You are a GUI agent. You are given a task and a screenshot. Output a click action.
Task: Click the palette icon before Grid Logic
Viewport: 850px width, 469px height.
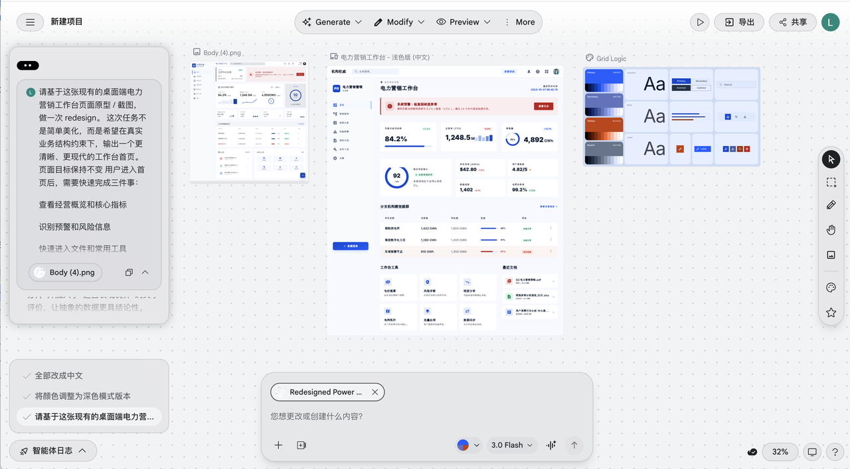(590, 58)
